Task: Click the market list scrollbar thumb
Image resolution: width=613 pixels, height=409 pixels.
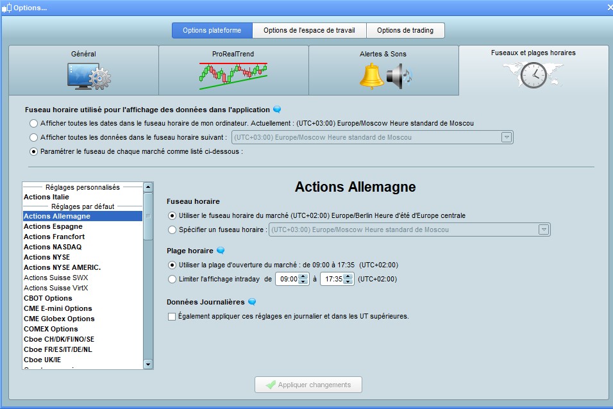Action: (x=148, y=216)
